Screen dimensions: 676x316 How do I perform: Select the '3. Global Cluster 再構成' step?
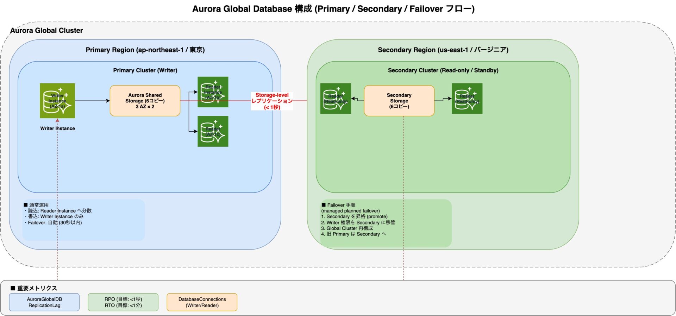[x=347, y=228]
